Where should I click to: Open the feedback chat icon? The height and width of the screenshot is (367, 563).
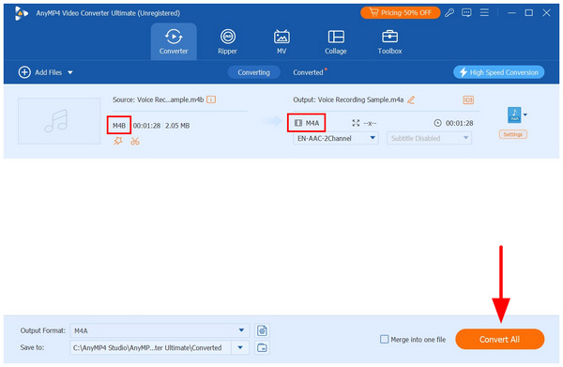pos(466,13)
